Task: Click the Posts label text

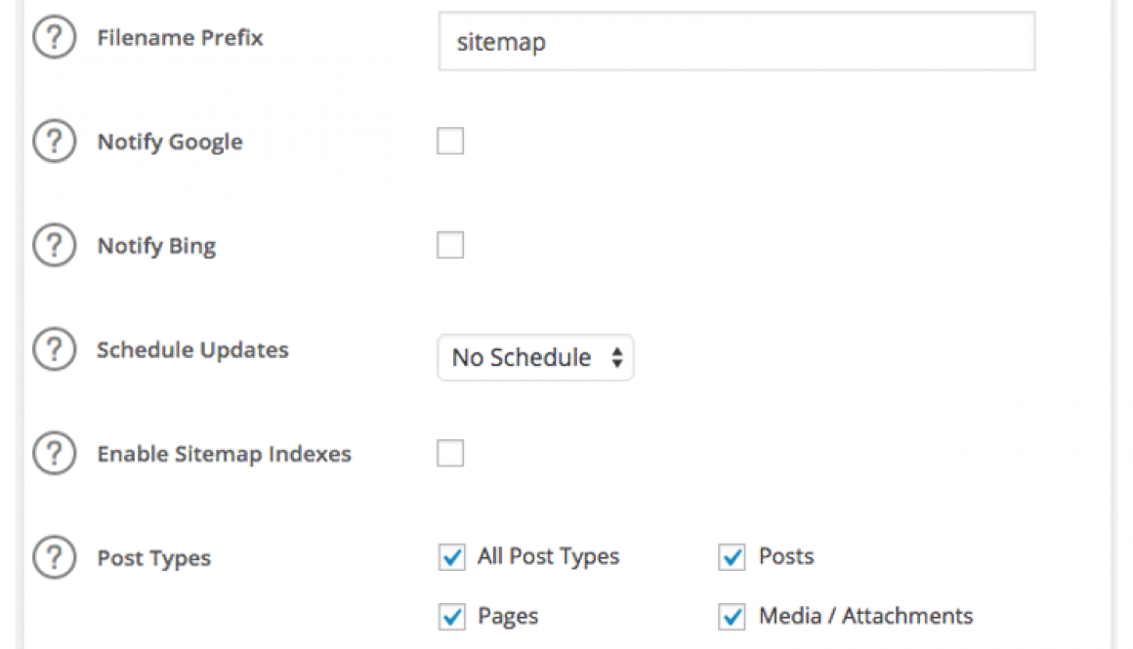Action: tap(786, 556)
